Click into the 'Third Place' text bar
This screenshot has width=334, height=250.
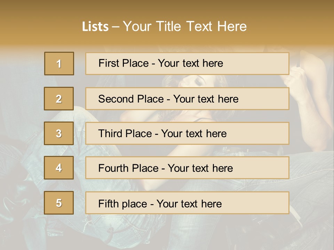(187, 133)
